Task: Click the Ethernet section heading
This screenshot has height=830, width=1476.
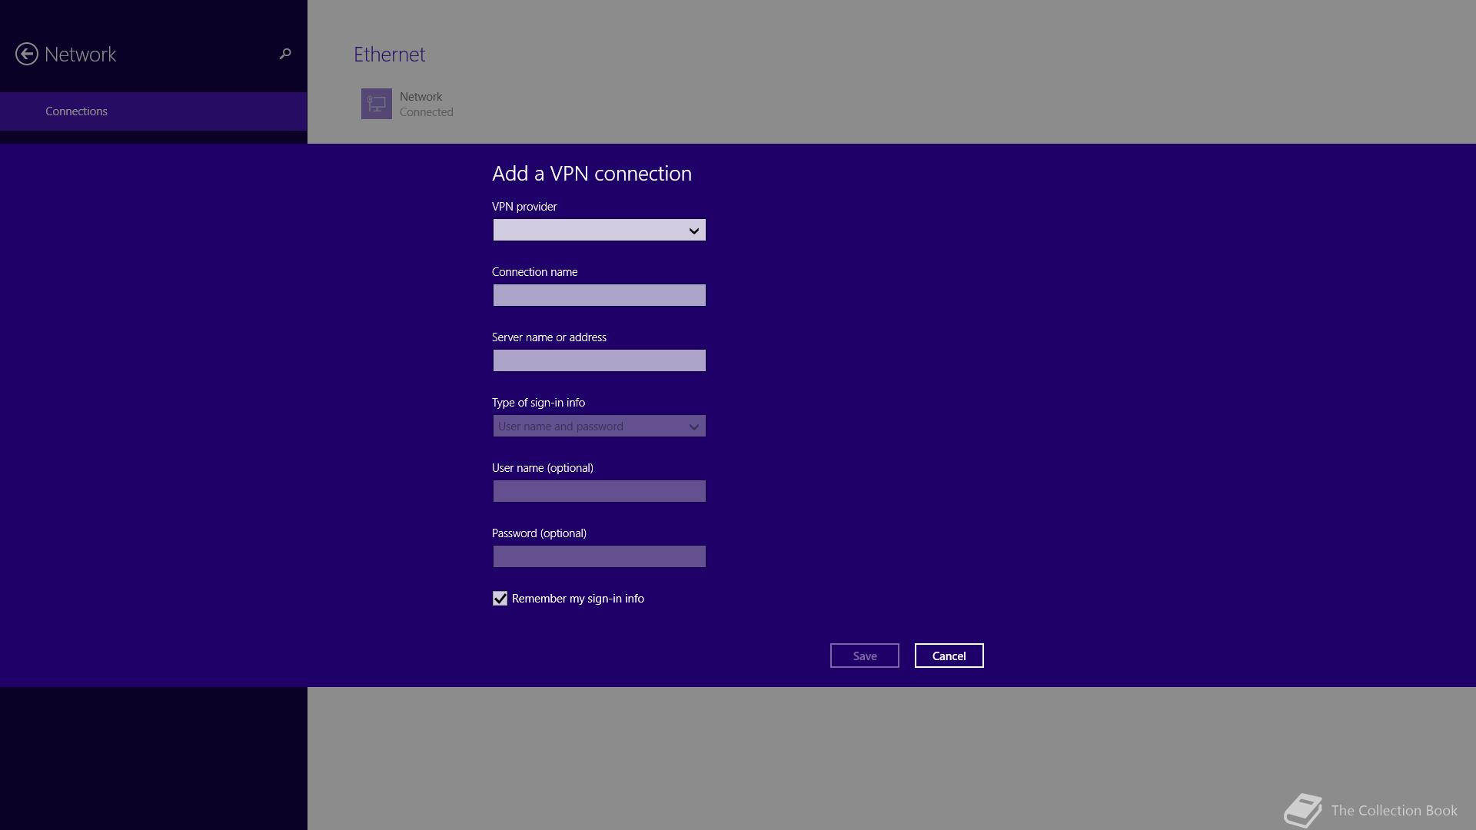Action: [x=389, y=55]
